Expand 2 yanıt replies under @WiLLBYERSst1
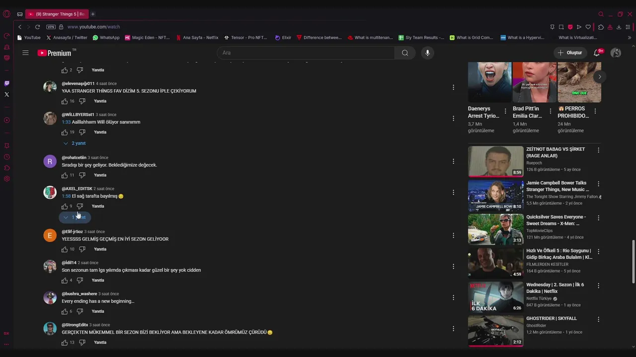Viewport: 636px width, 357px height. (75, 143)
